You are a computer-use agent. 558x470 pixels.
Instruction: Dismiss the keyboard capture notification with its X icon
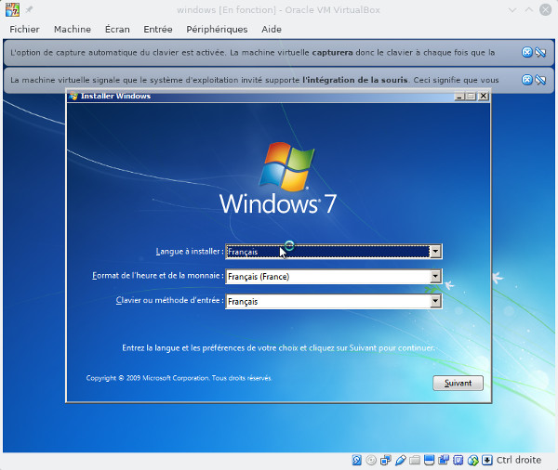click(x=527, y=53)
